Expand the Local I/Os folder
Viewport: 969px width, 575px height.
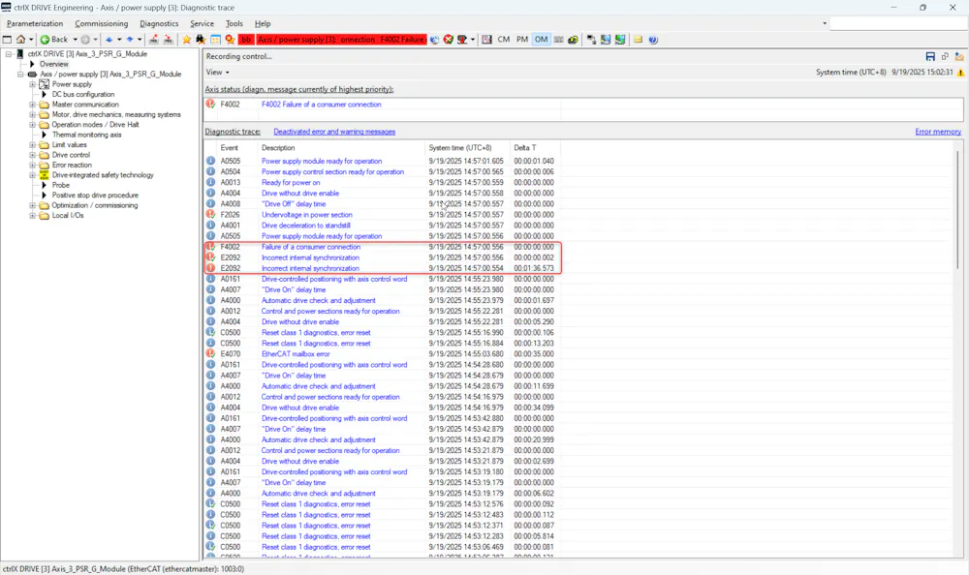(x=33, y=216)
